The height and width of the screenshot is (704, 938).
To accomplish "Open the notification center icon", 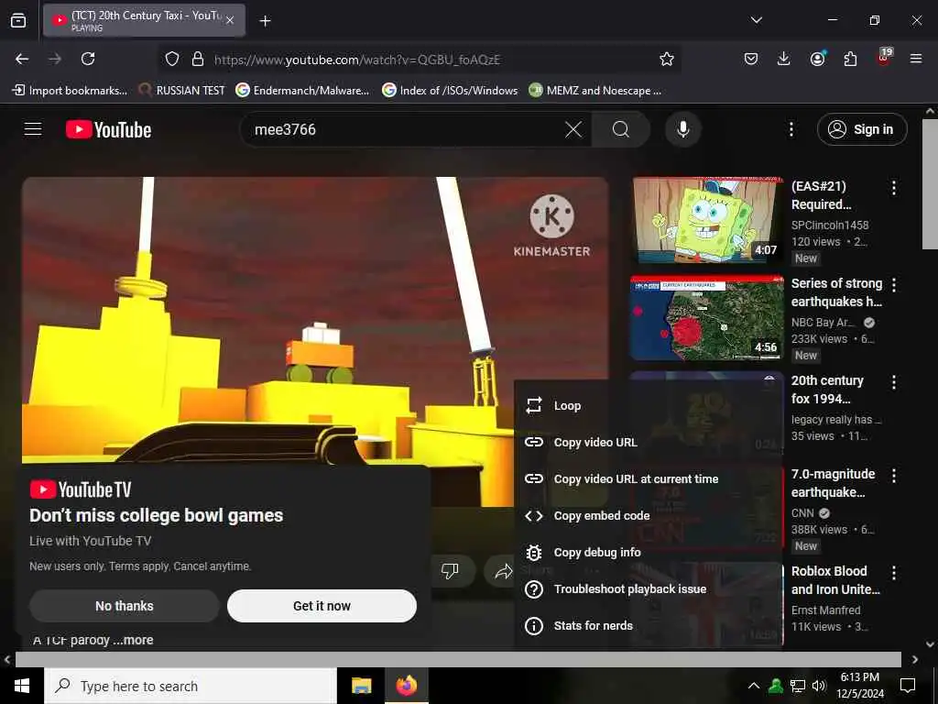I will coord(908,686).
